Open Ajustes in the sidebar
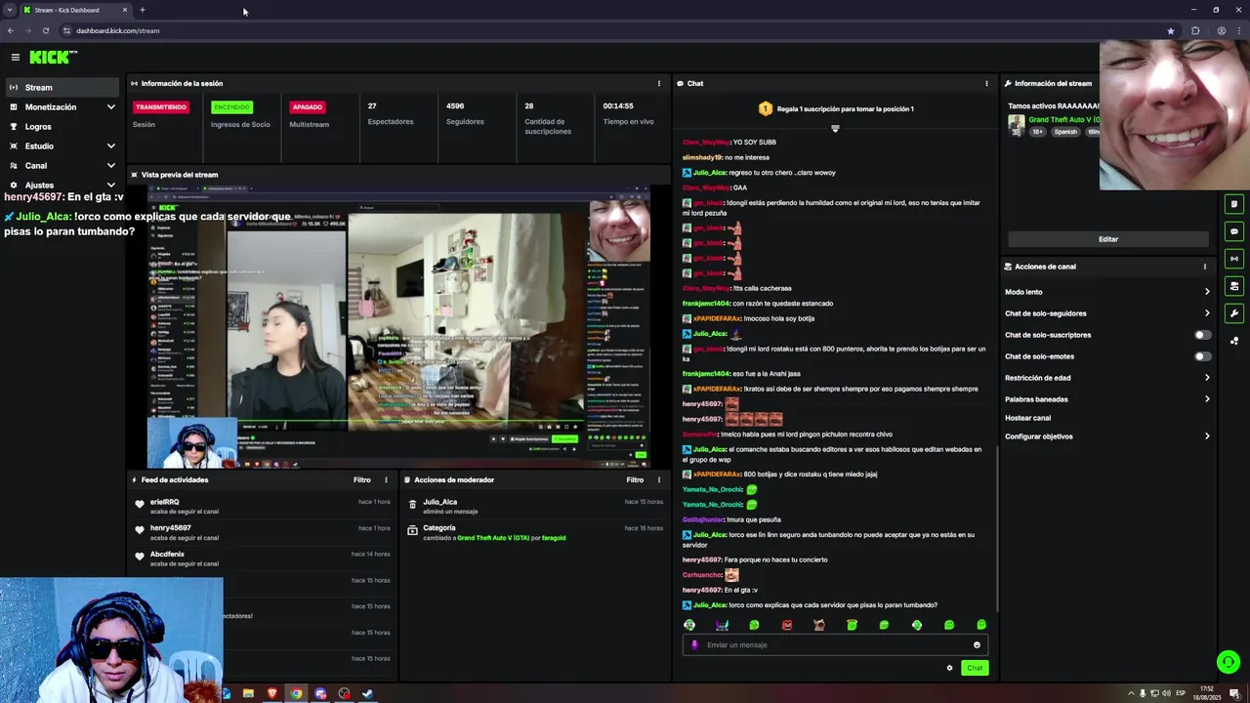 click(x=61, y=185)
